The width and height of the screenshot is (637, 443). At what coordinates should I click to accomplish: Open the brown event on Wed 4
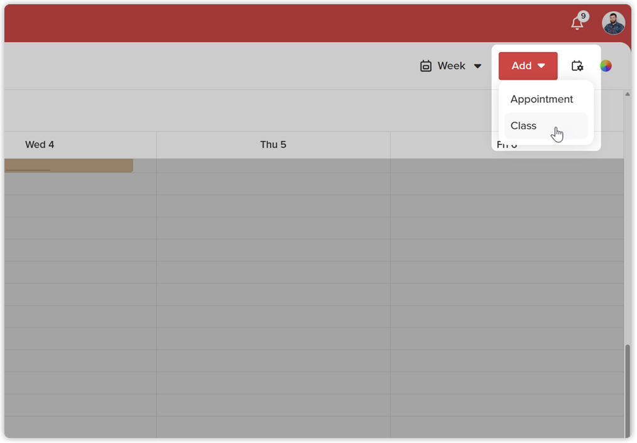pos(68,166)
